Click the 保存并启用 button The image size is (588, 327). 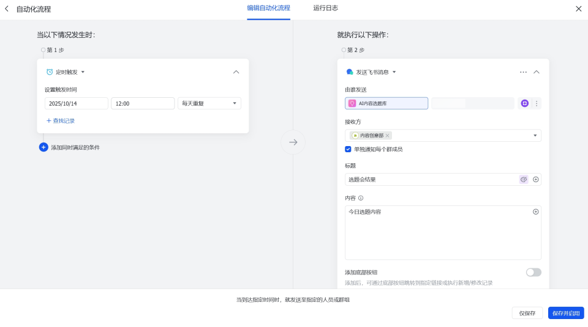[565, 313]
